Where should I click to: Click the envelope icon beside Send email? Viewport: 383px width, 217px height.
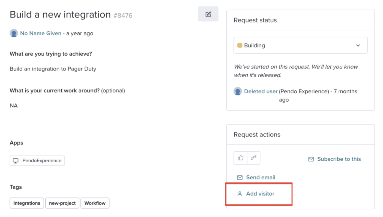click(x=240, y=178)
